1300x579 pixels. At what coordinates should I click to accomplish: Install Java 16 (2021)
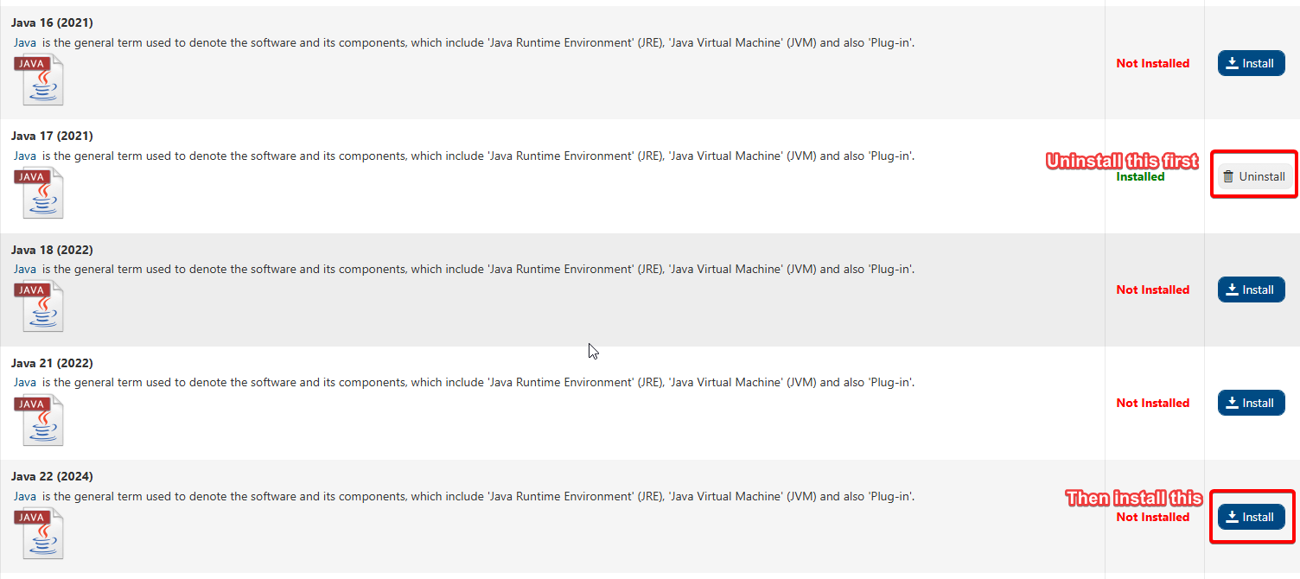1251,63
